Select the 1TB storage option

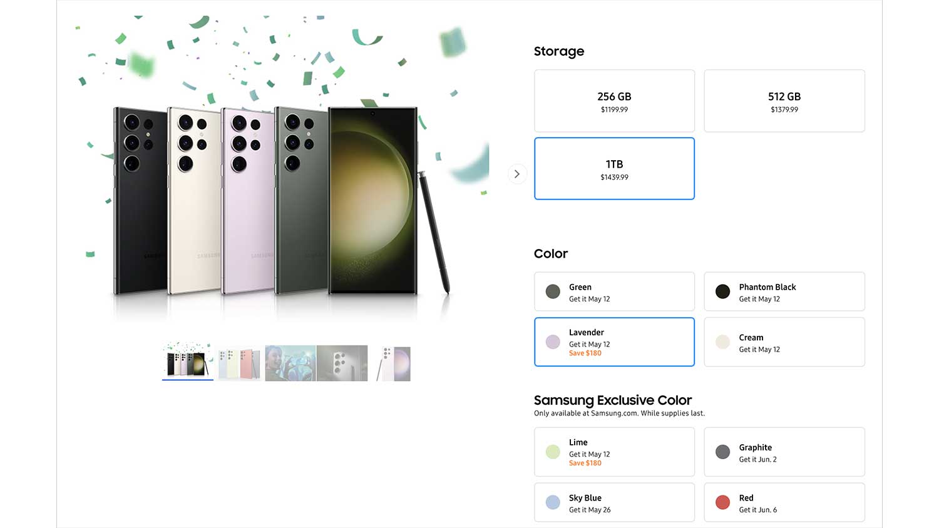[614, 168]
